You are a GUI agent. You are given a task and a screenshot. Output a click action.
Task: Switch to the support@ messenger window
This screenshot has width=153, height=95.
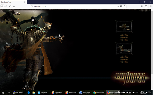(57, 93)
